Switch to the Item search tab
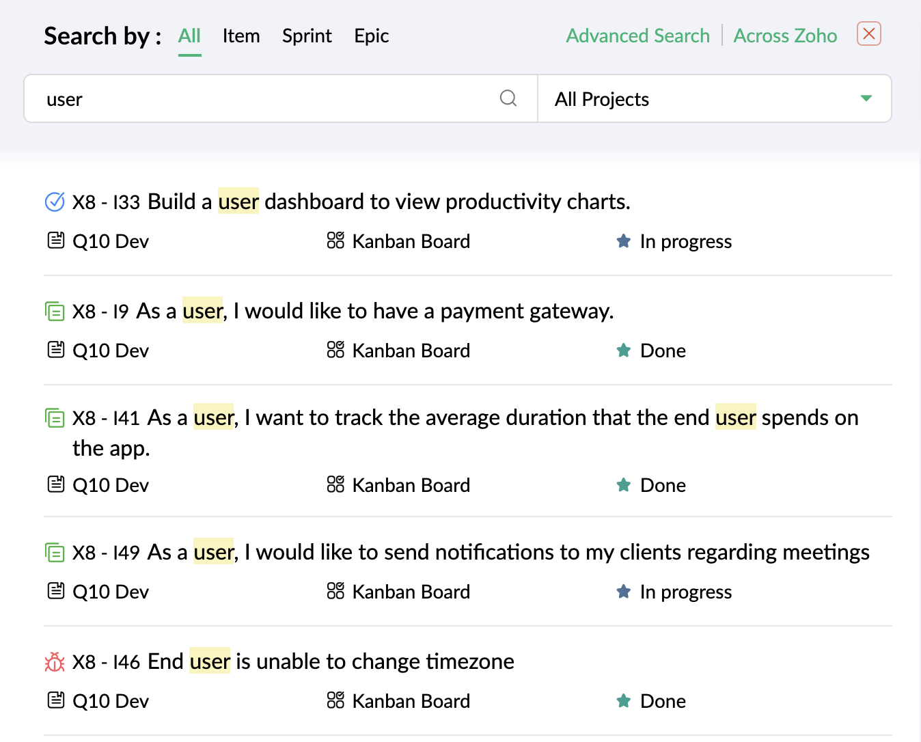The width and height of the screenshot is (921, 742). click(241, 36)
